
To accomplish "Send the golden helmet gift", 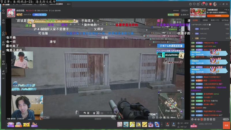I will tap(138, 125).
